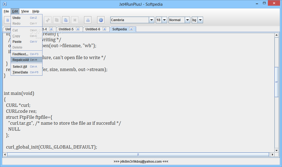Select the Softpedia tab
The height and width of the screenshot is (167, 282).
point(119,29)
